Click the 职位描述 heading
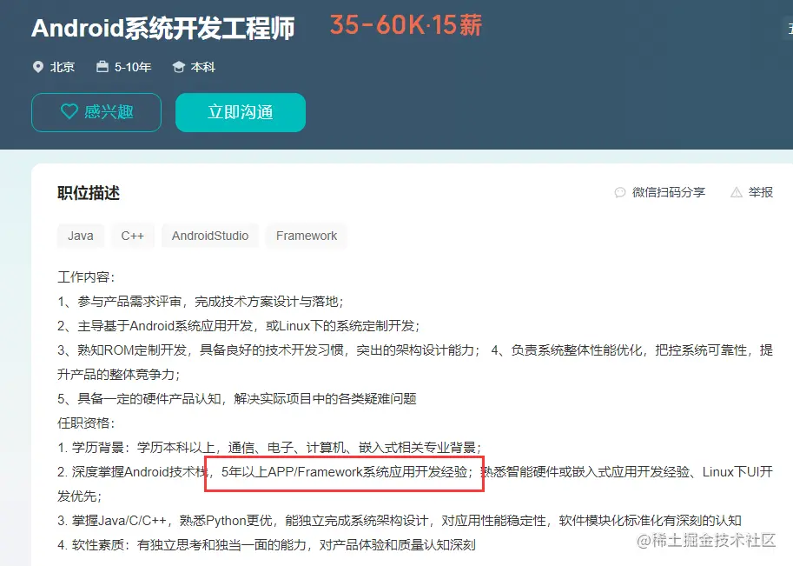 click(89, 193)
